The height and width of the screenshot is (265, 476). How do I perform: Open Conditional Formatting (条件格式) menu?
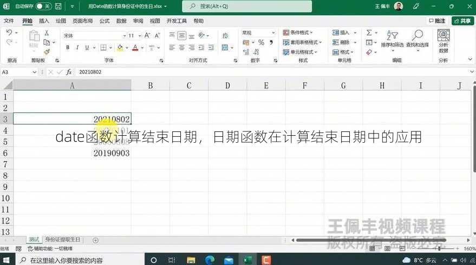point(298,32)
